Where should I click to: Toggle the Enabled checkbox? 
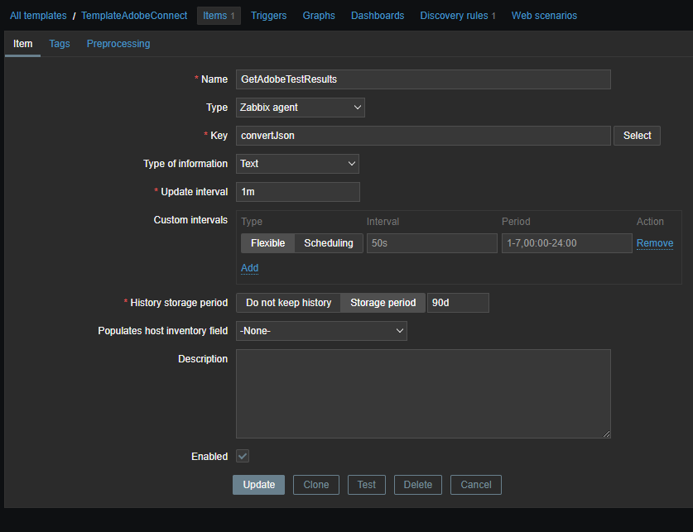point(243,456)
